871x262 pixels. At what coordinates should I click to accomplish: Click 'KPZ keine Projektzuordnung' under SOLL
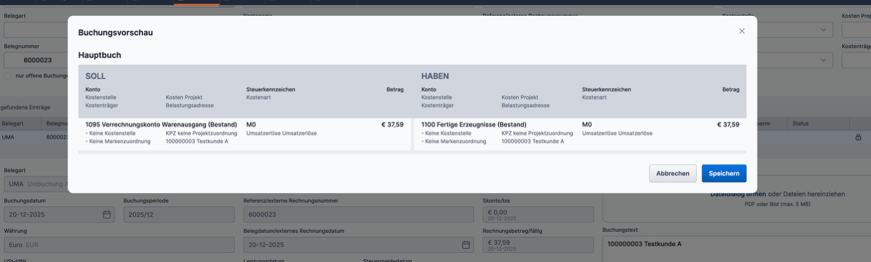coord(201,133)
